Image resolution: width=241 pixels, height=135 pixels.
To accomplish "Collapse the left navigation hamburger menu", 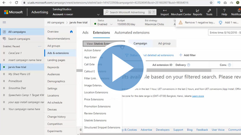I will point(4,22).
